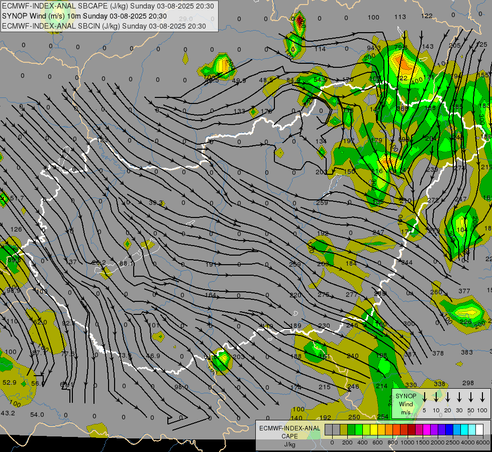Click the dark red CAPE legend swatch
The image size is (492, 452).
point(412,430)
